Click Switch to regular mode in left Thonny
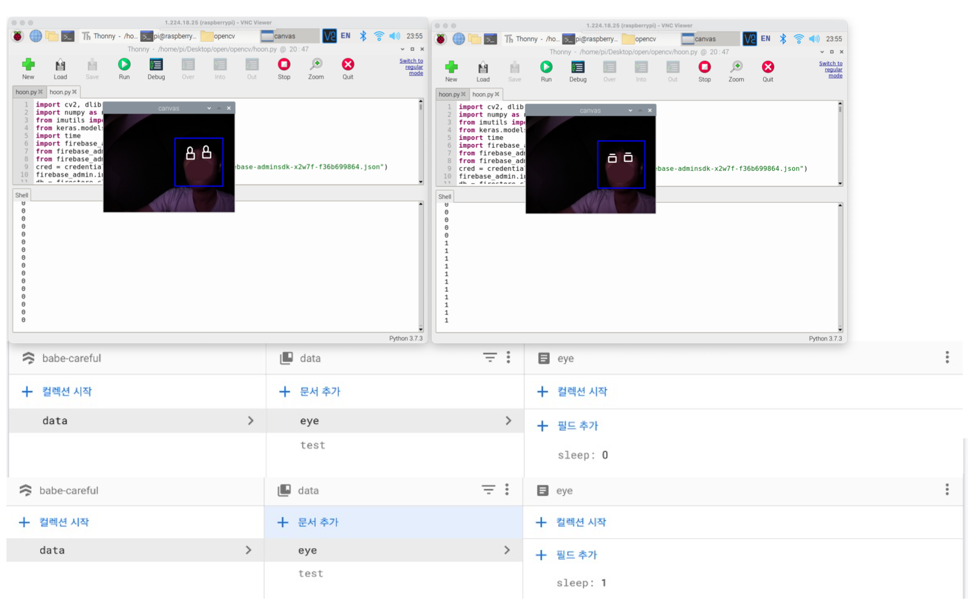973x603 pixels. pos(411,67)
